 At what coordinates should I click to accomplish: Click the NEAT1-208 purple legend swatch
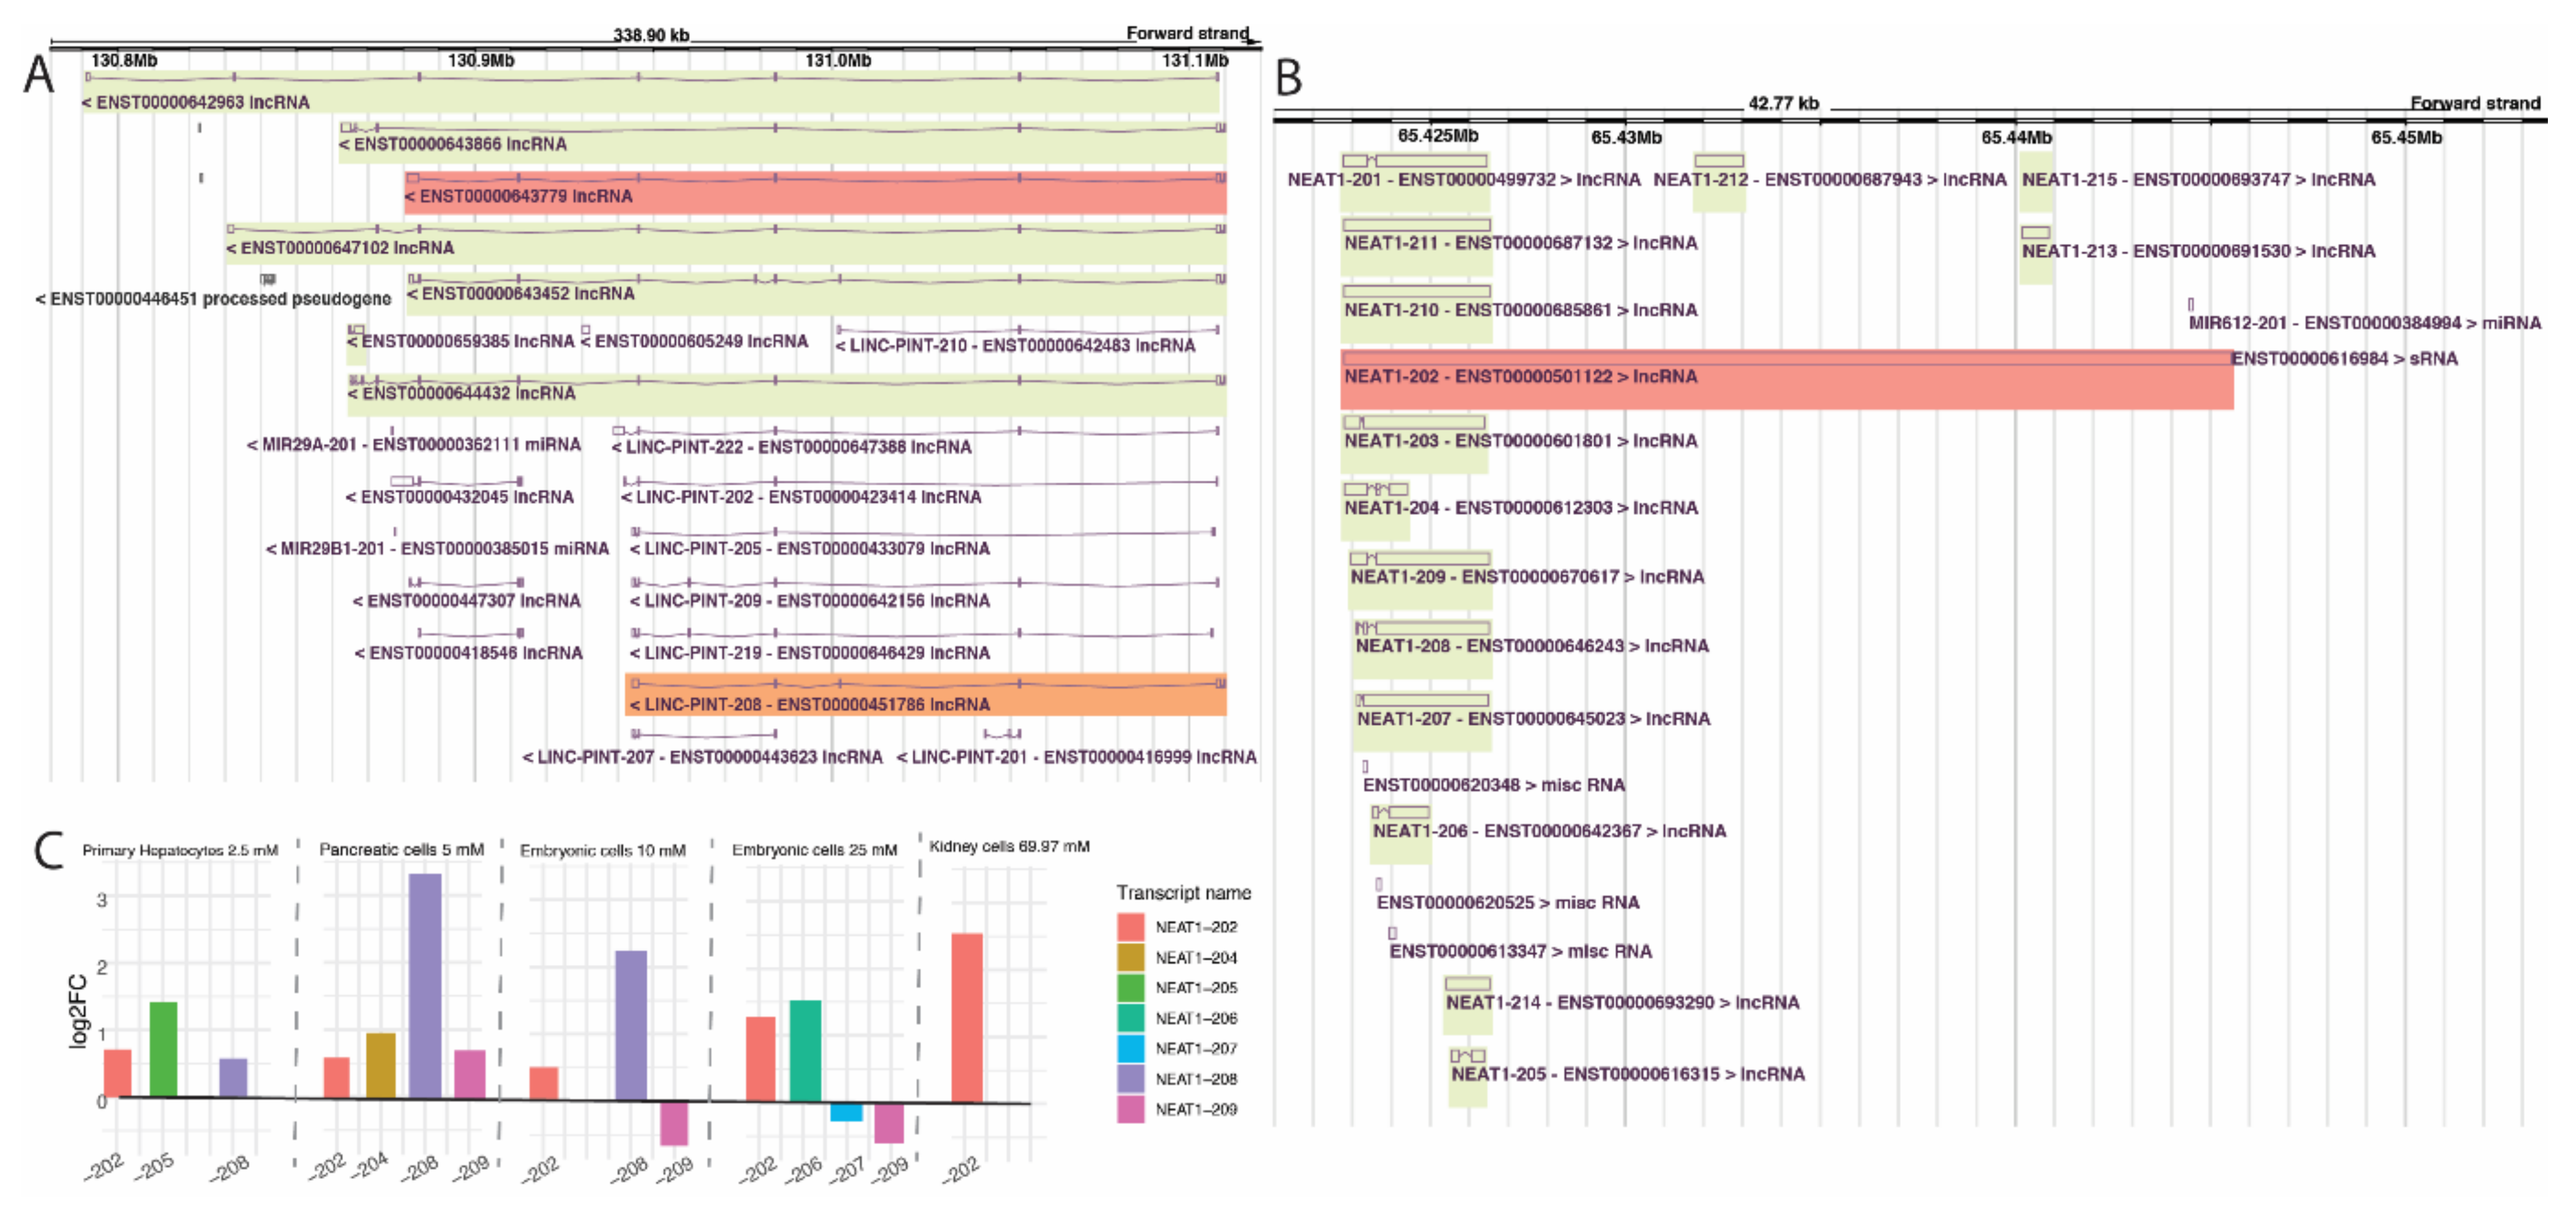point(1130,1078)
